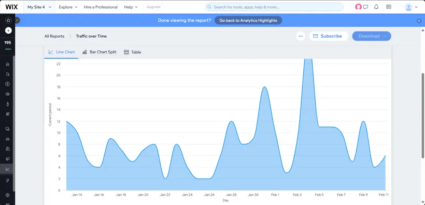The width and height of the screenshot is (425, 205).
Task: Open the Wix logo home link
Action: click(11, 7)
